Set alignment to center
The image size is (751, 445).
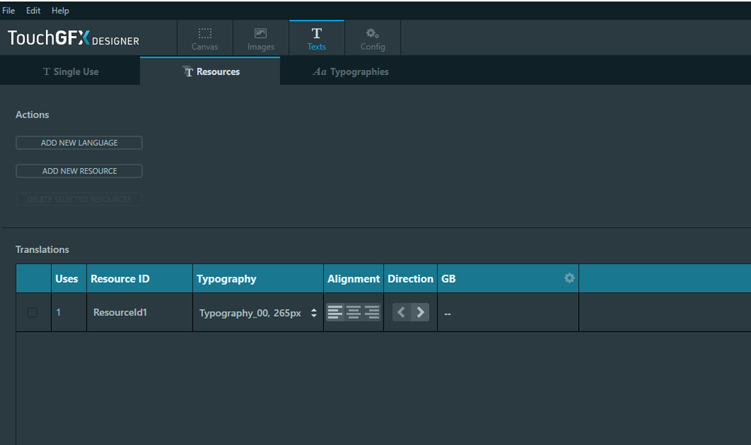353,312
